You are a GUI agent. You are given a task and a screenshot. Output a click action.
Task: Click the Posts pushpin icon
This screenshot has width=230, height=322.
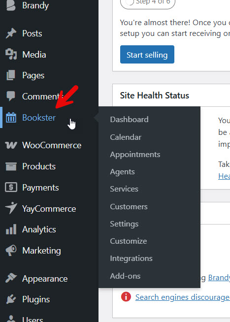click(x=11, y=33)
